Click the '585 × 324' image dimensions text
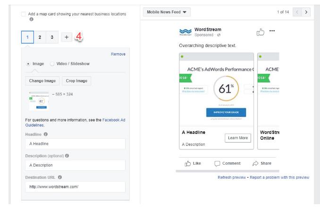This screenshot has width=320, height=207. click(64, 94)
